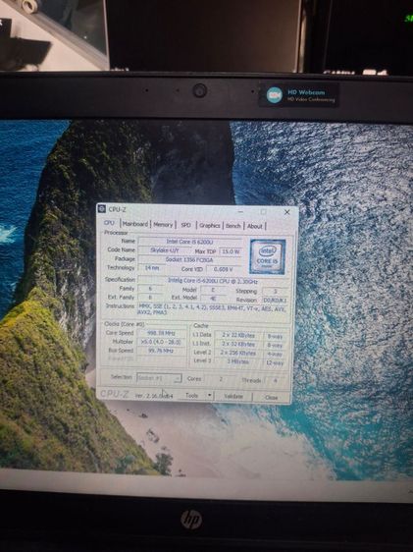The width and height of the screenshot is (413, 552).
Task: Switch to the Graphics tab
Action: pyautogui.click(x=210, y=226)
